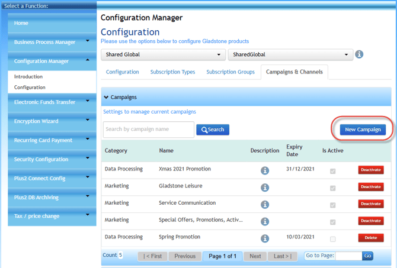Click the Next page button

coord(255,256)
